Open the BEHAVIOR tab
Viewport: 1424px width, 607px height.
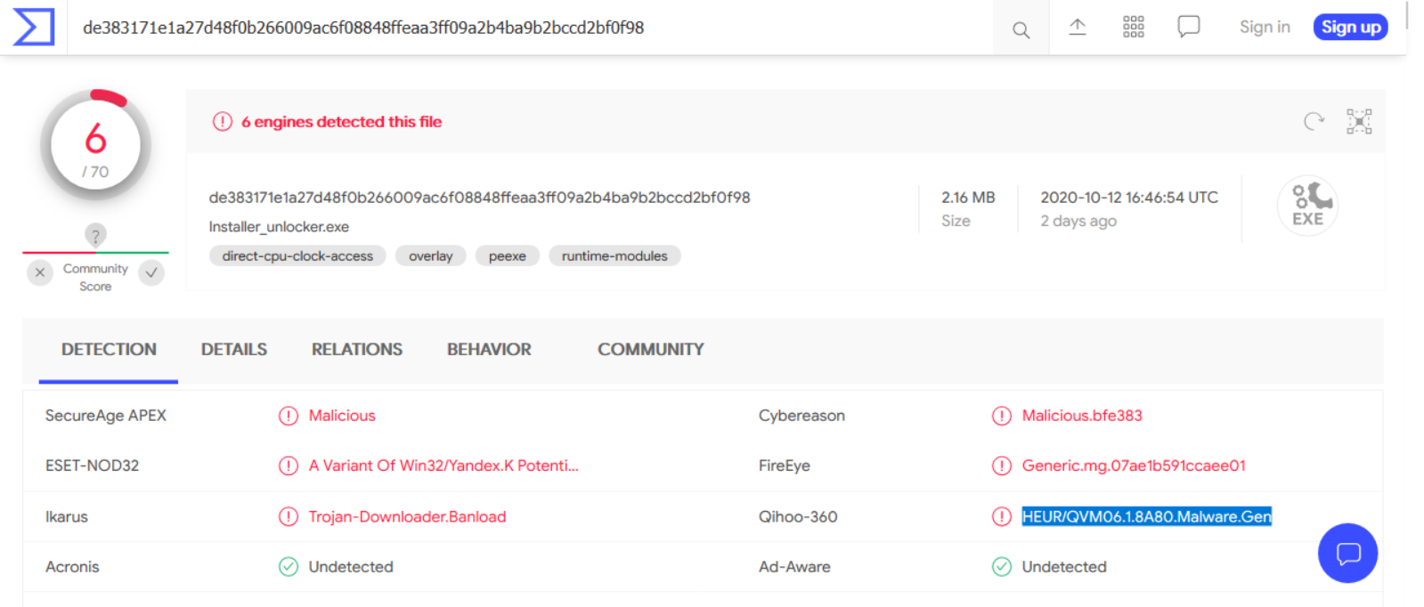click(489, 350)
